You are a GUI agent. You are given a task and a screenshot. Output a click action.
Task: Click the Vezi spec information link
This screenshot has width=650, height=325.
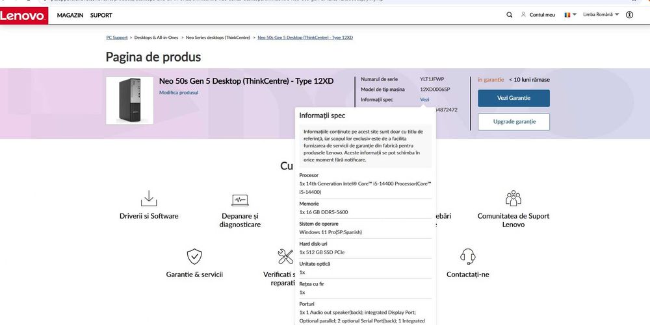tap(424, 100)
